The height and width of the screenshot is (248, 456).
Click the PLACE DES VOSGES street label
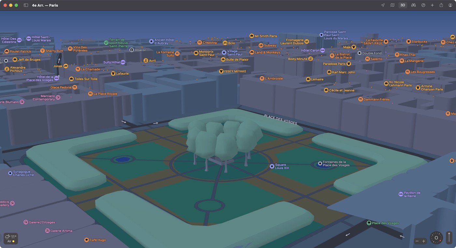[280, 119]
